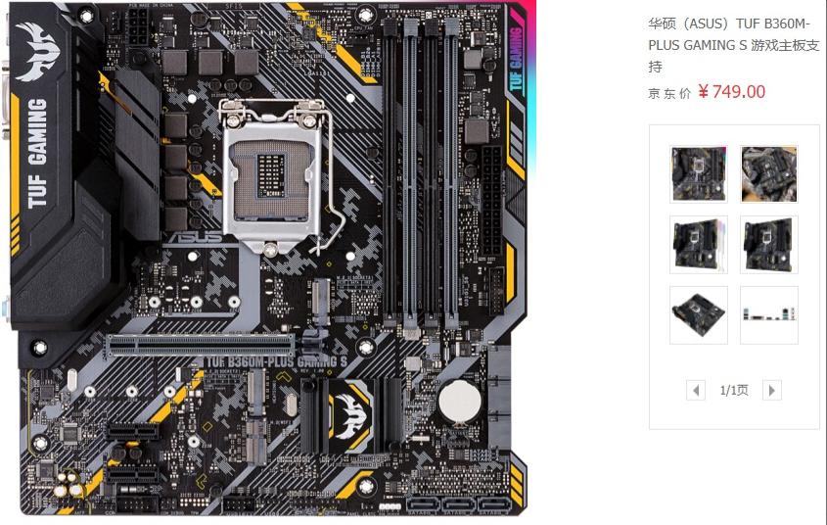Click long PCIe x16 slot in image

pyautogui.click(x=201, y=345)
